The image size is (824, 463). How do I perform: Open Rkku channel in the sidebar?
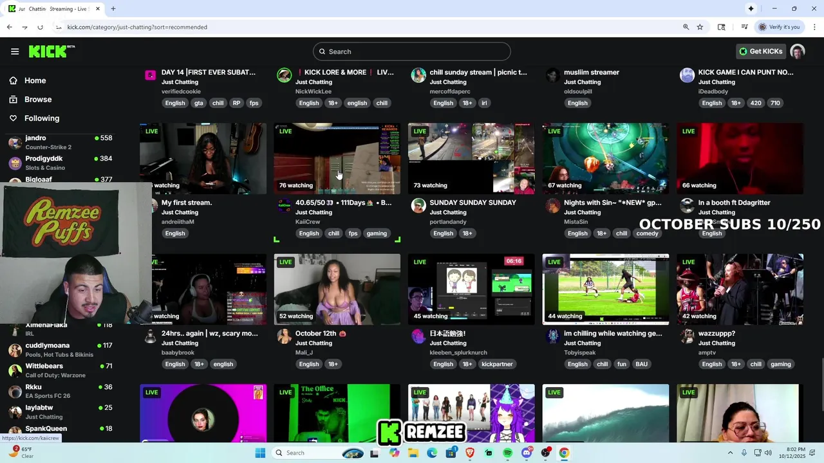click(x=60, y=391)
